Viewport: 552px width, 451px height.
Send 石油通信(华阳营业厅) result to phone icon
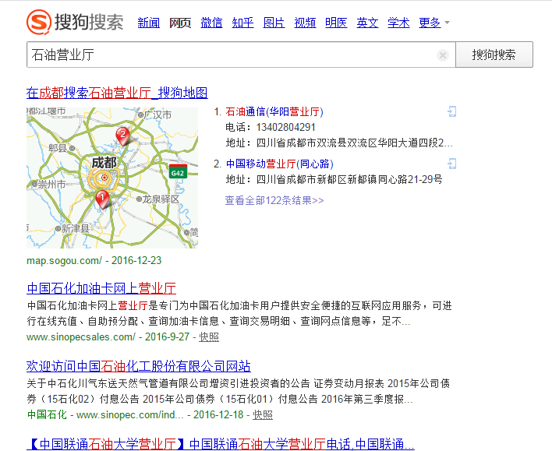[451, 111]
